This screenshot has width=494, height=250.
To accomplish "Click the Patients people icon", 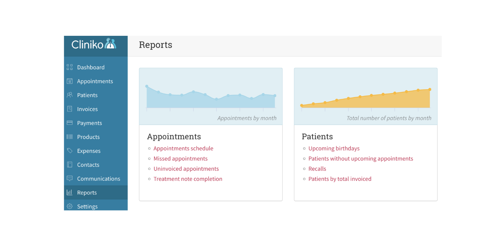I will pyautogui.click(x=70, y=95).
